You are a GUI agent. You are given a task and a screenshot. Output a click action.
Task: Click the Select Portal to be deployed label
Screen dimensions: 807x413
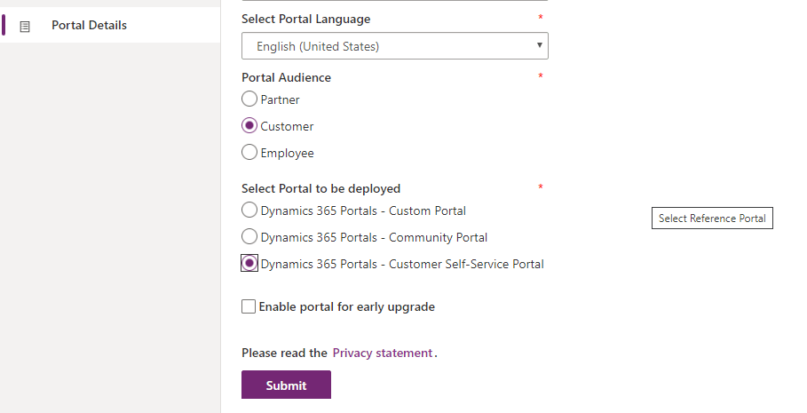pos(320,188)
